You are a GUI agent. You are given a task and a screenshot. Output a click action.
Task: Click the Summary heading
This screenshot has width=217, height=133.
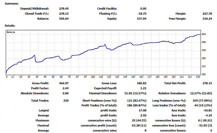point(12,4)
